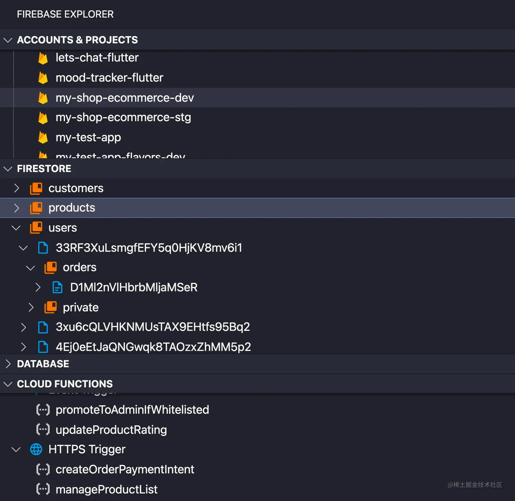Collapse the HTTPS Trigger group
The image size is (515, 501).
click(x=16, y=450)
